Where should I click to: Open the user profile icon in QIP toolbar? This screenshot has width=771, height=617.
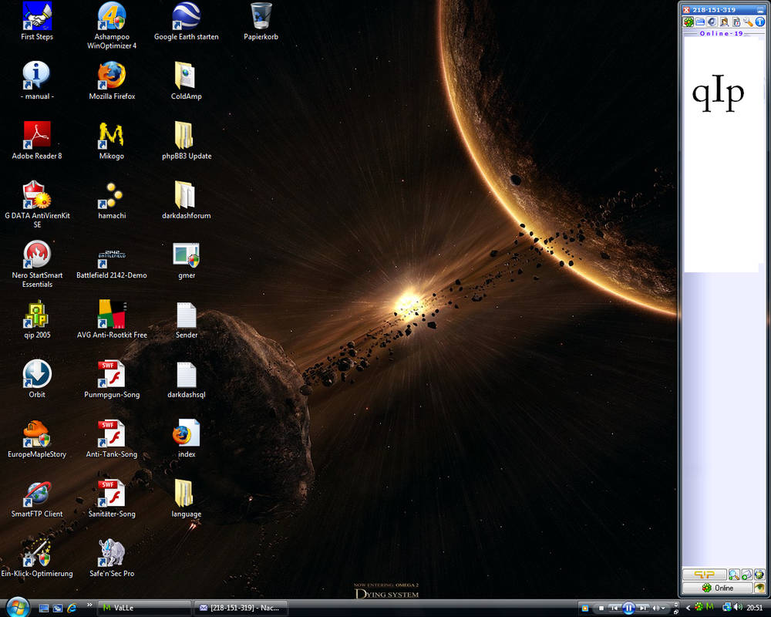(725, 22)
